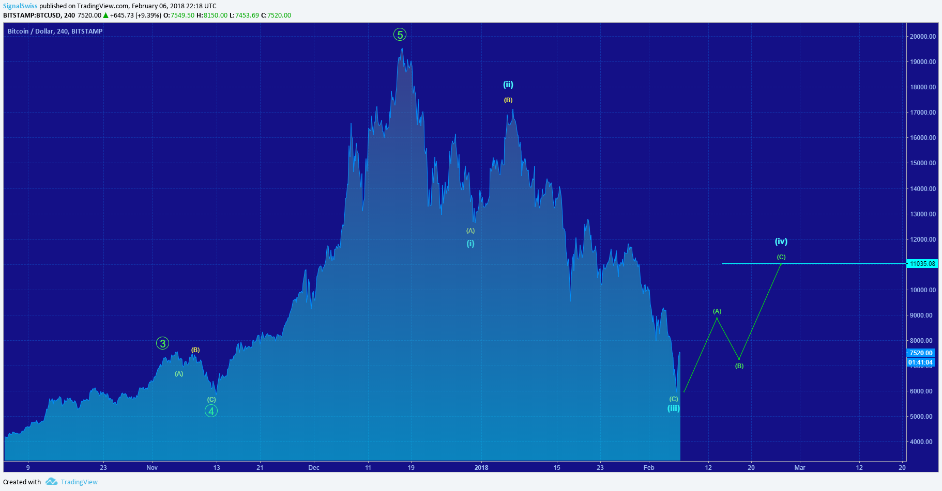The image size is (942, 491).
Task: Click the C:7520.00 close value
Action: (276, 15)
